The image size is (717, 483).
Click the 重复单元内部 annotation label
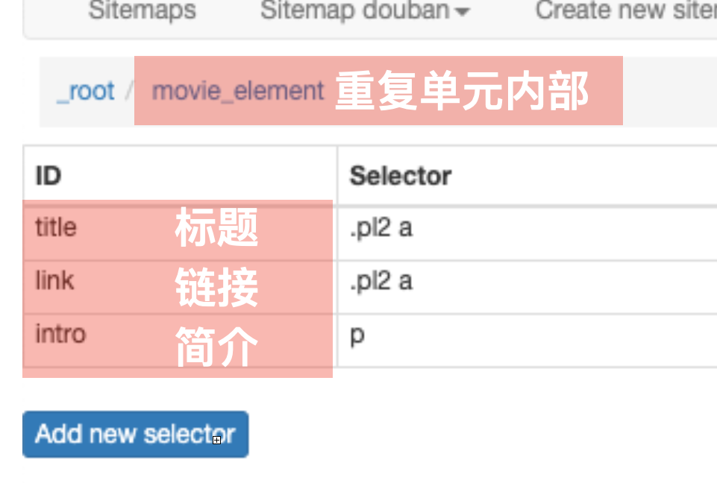click(462, 92)
